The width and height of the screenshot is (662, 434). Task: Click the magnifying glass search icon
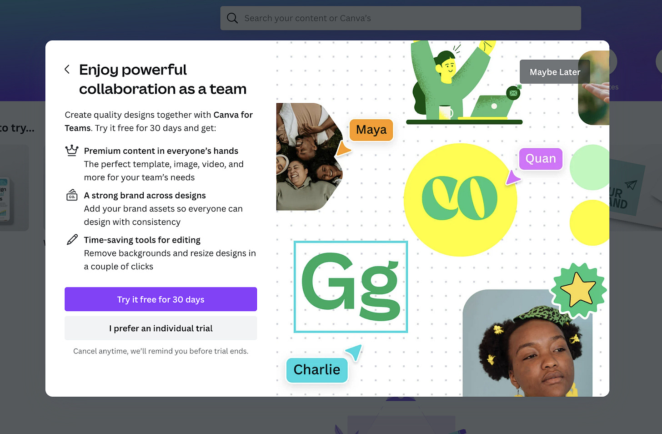point(232,18)
